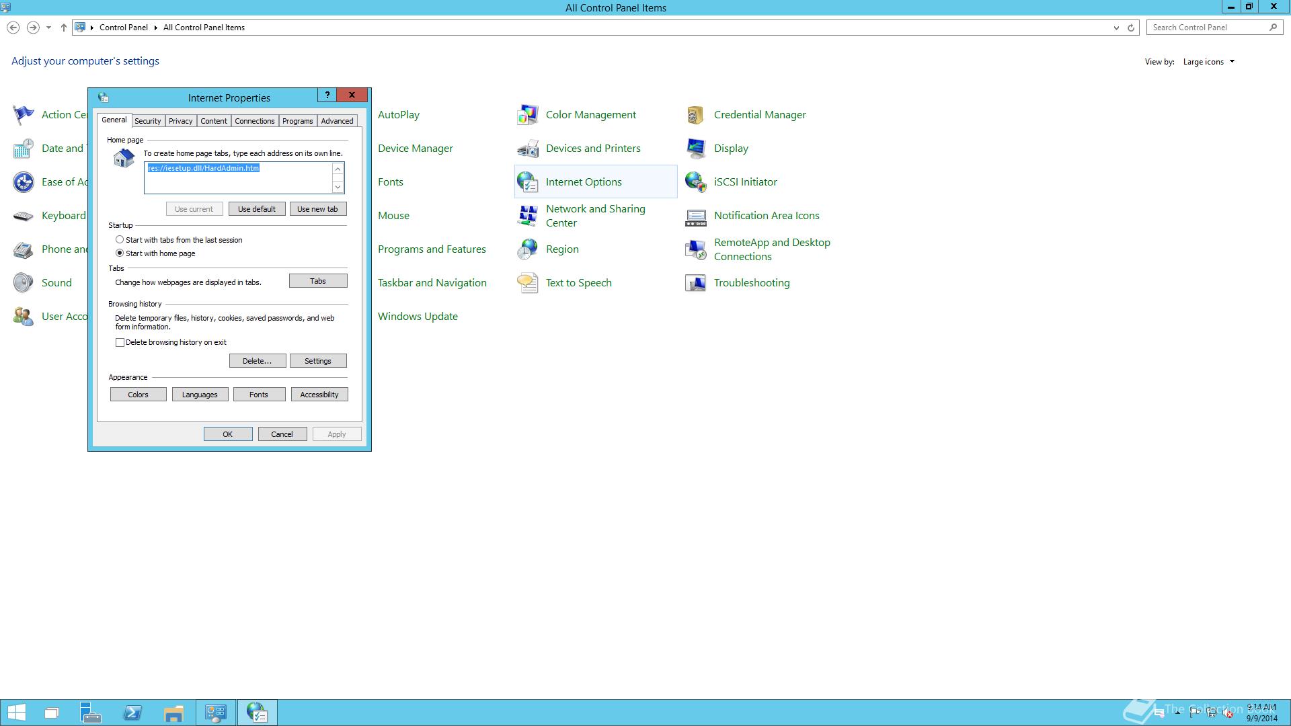Open the Network and Sharing Center icon
1291x726 pixels.
click(528, 216)
